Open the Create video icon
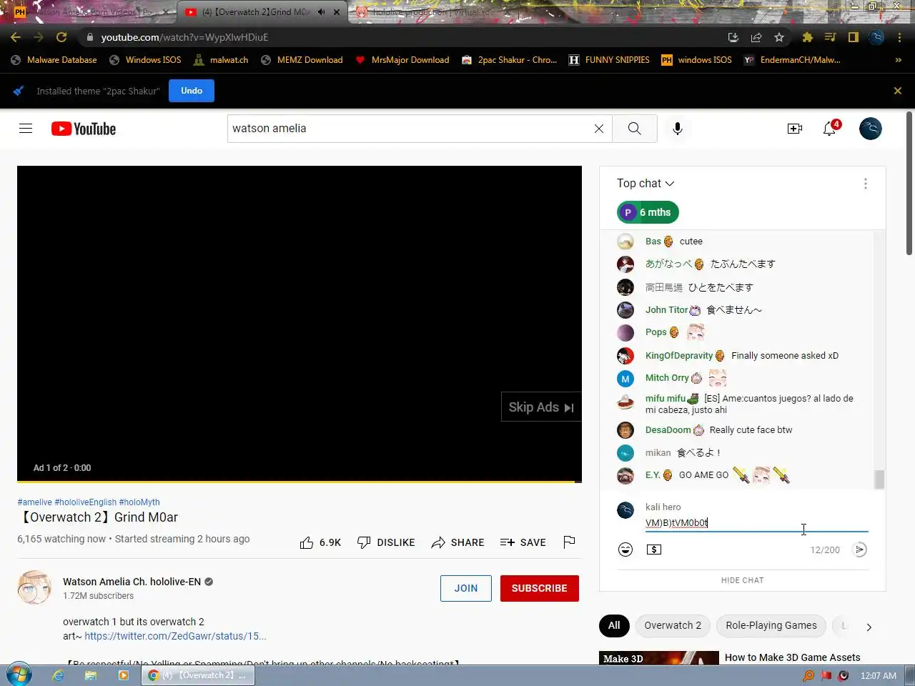The width and height of the screenshot is (915, 686). (795, 129)
